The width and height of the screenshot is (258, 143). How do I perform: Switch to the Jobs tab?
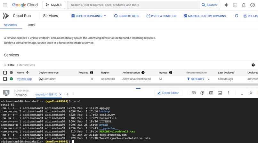(31, 25)
